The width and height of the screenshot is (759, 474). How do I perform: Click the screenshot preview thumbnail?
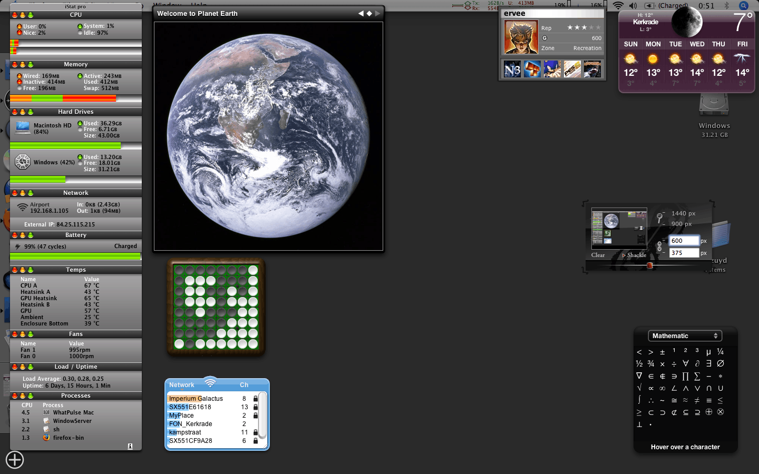[619, 229]
